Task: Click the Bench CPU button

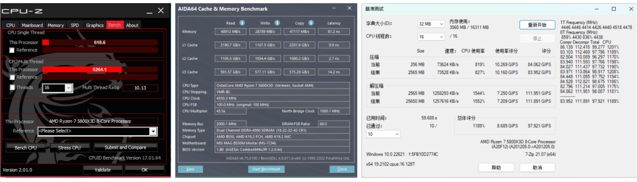Action: coord(26,148)
